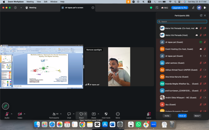The height and width of the screenshot is (130, 209).
Task: Open Google Chrome from the Dock
Action: (x=82, y=124)
